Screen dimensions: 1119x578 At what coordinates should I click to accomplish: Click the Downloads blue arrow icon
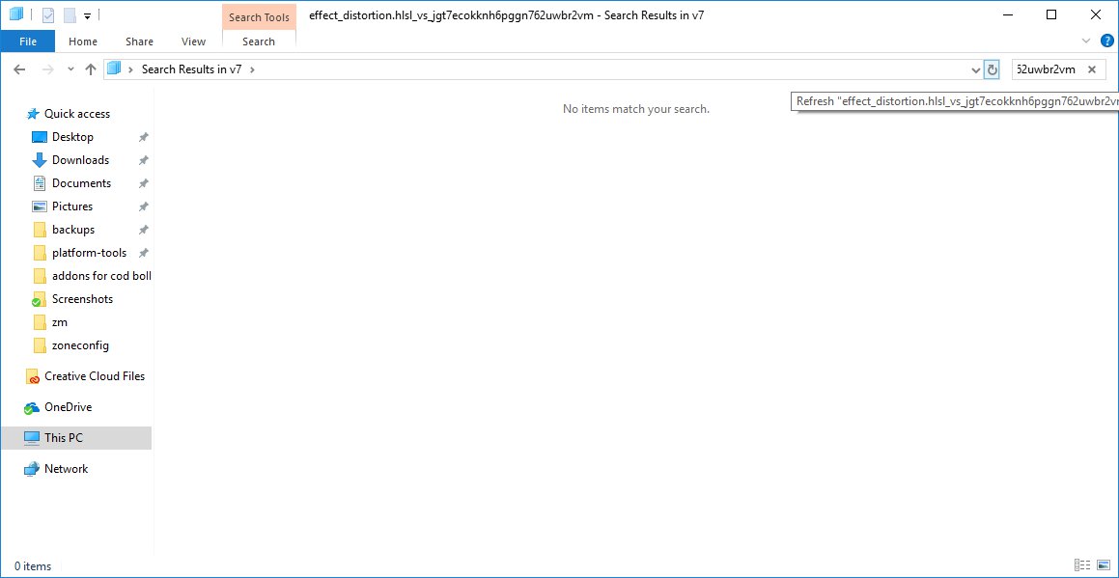(40, 160)
